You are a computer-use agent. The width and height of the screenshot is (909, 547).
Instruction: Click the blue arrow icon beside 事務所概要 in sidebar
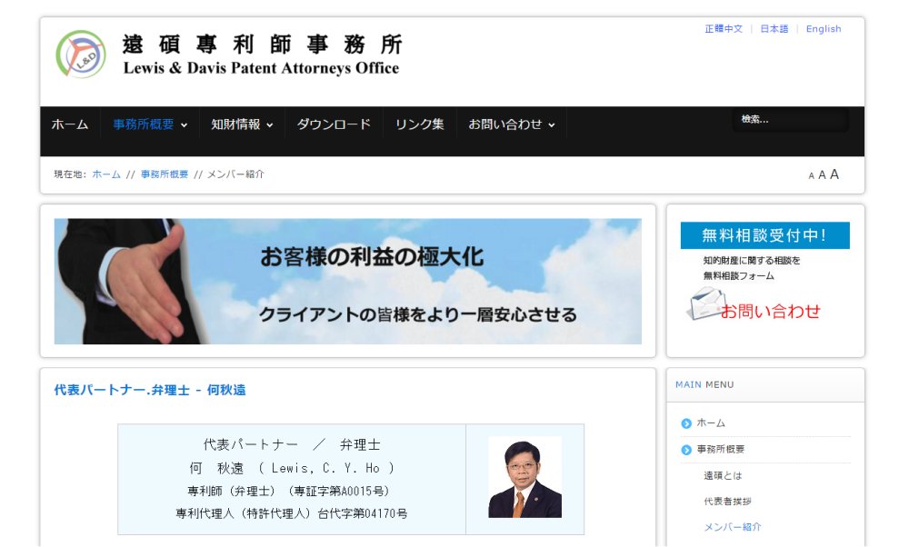(686, 450)
